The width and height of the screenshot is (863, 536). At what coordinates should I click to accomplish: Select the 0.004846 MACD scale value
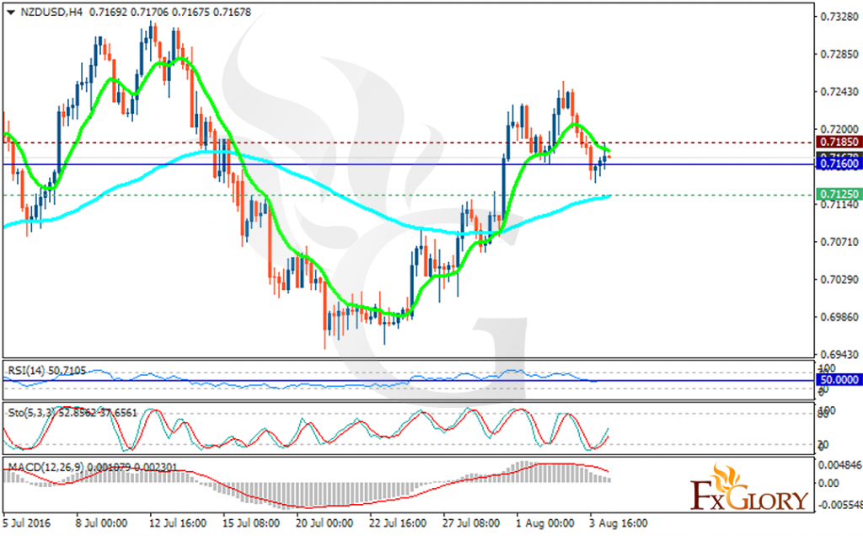[840, 465]
